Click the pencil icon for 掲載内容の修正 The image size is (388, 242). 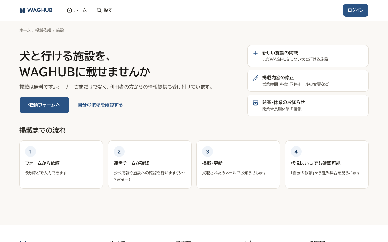pyautogui.click(x=256, y=78)
